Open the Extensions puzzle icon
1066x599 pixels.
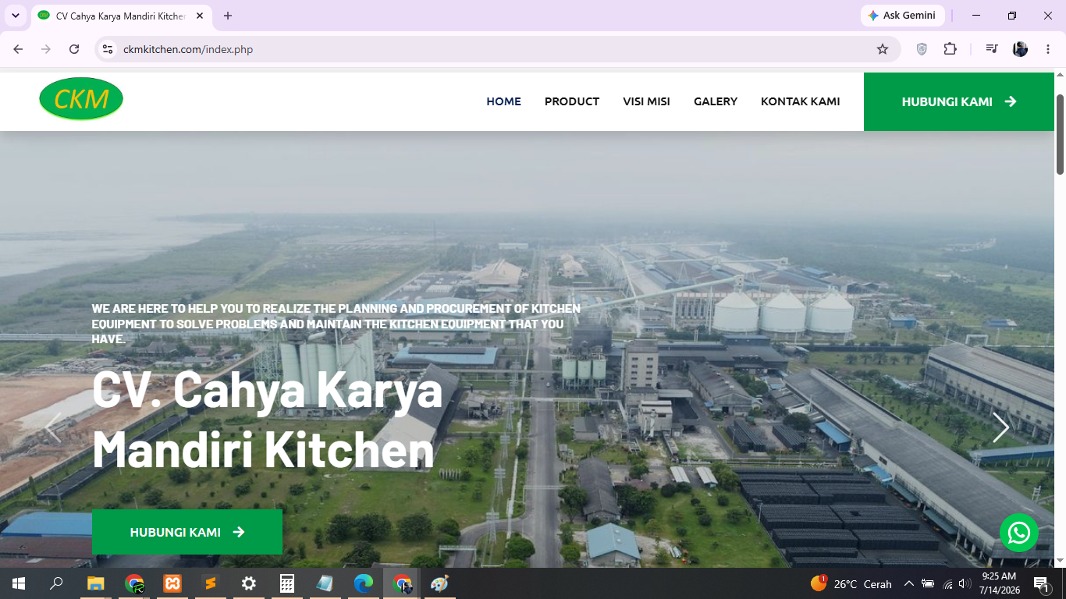click(950, 49)
